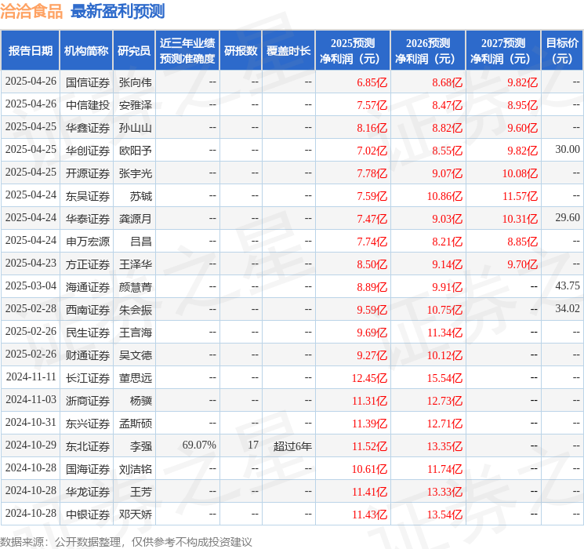Click researcher name 张宇光

(135, 173)
